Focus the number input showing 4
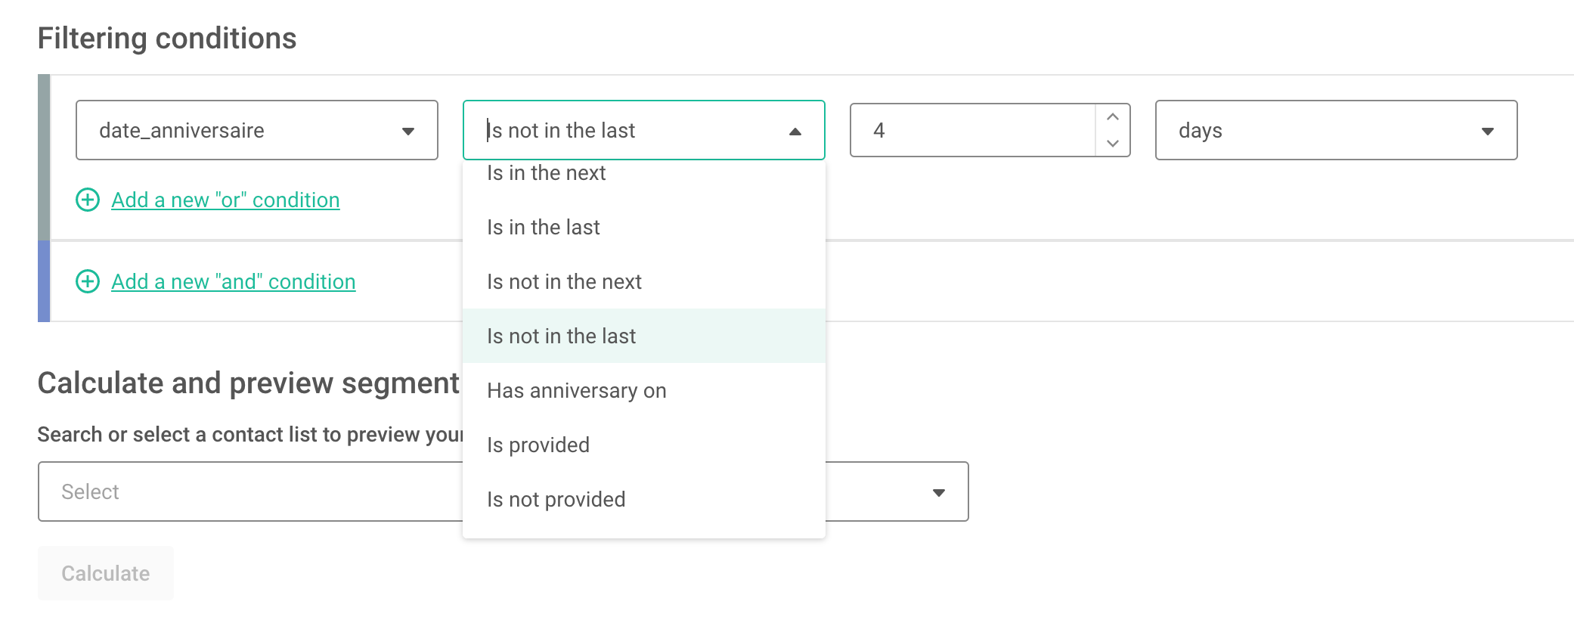Screen dimensions: 1574x617 [x=973, y=130]
